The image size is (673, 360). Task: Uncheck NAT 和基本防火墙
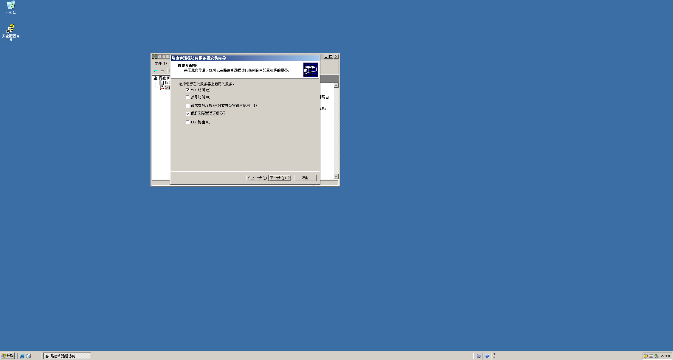(x=187, y=114)
